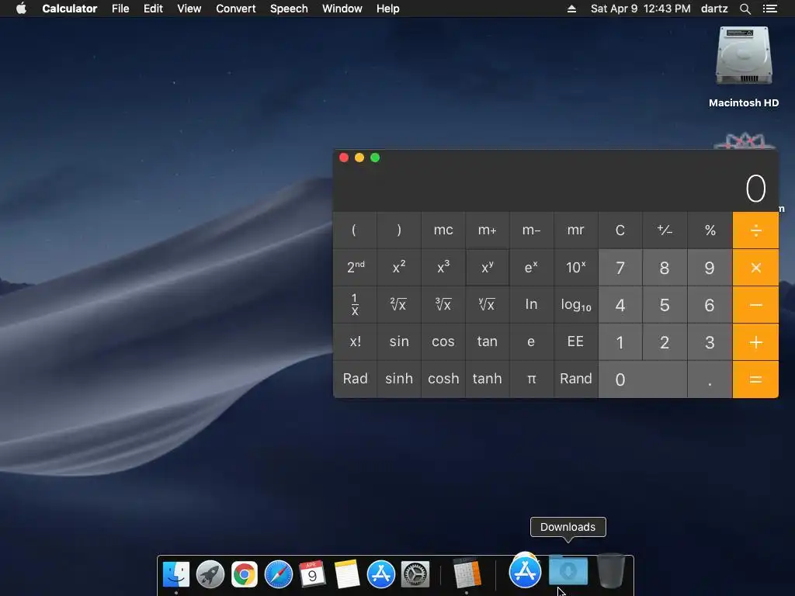795x596 pixels.
Task: Click the mc memory clear key
Action: [x=443, y=230]
